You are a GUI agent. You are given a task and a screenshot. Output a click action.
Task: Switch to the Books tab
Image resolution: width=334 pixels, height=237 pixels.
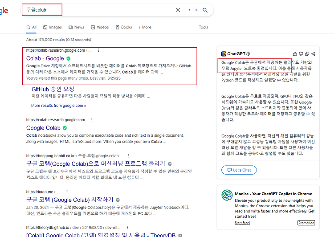(x=124, y=27)
